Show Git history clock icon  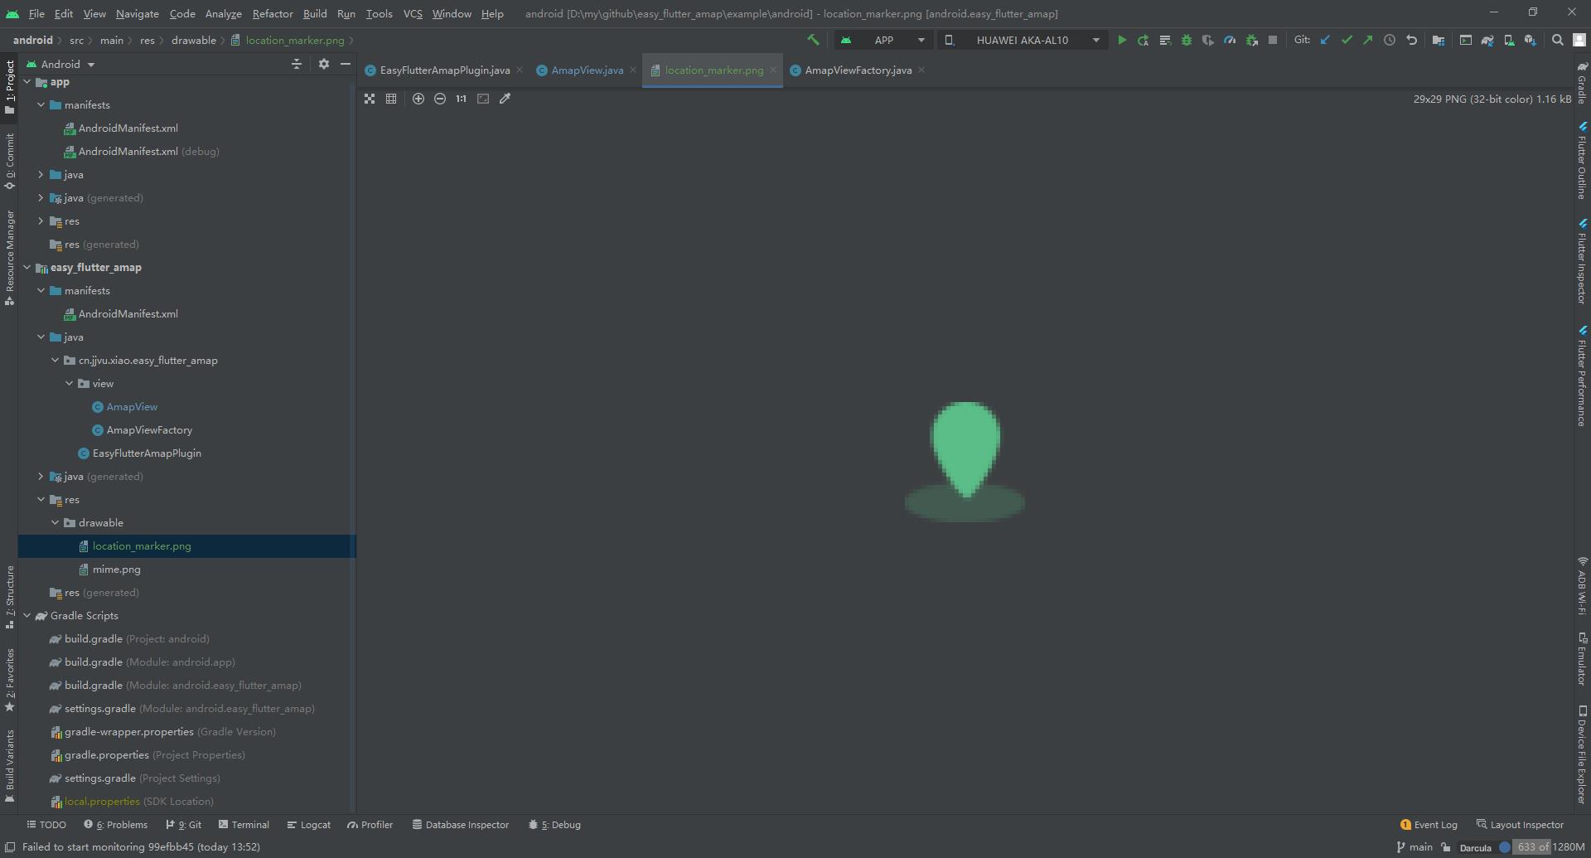point(1390,40)
